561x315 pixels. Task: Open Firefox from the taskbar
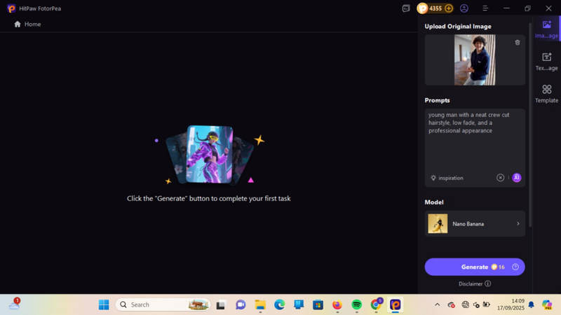(337, 304)
